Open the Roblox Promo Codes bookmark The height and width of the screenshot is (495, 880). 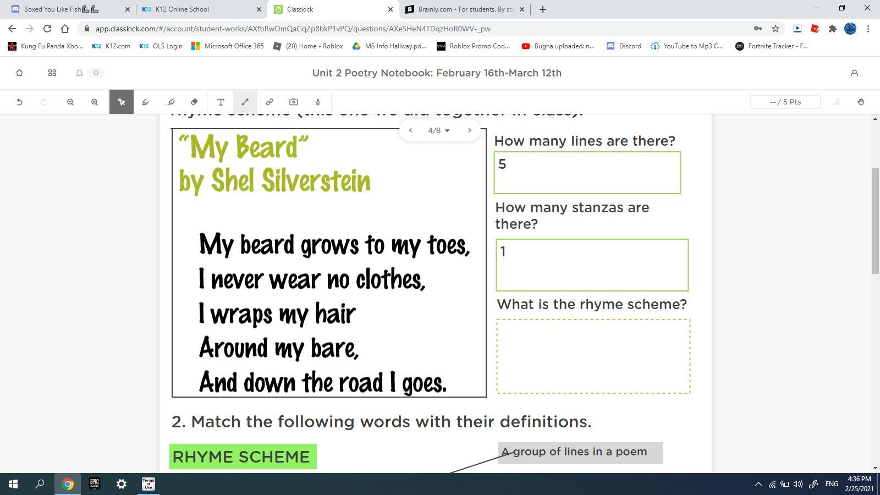[x=474, y=46]
